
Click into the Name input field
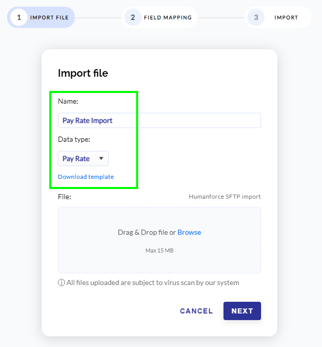pos(159,120)
